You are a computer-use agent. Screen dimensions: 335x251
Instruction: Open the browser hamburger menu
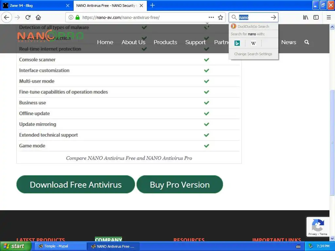pos(328,17)
